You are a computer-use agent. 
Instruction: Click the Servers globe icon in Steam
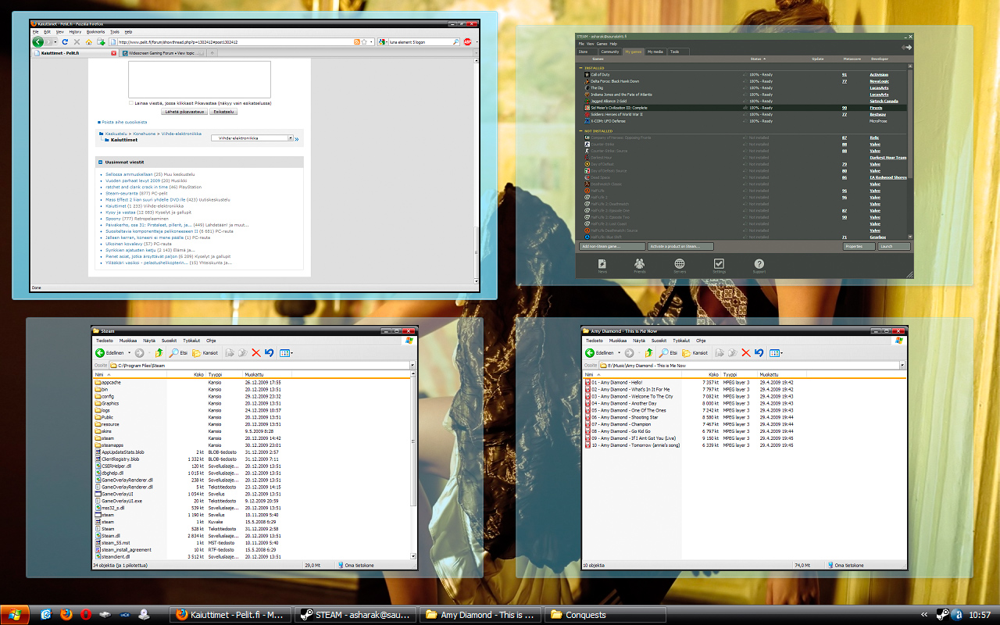tap(680, 266)
